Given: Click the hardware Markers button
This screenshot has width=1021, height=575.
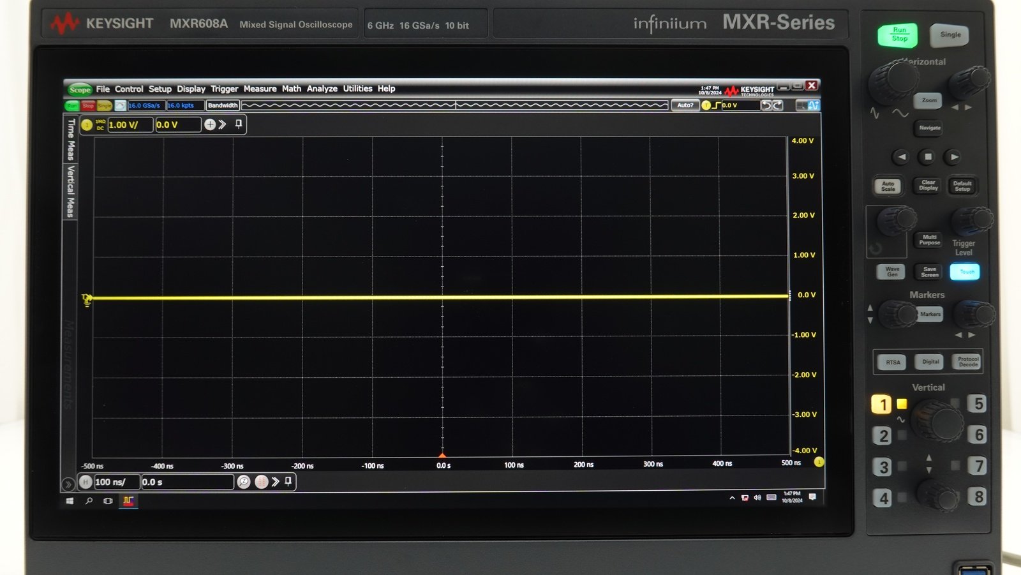Looking at the screenshot, I should click(x=930, y=314).
